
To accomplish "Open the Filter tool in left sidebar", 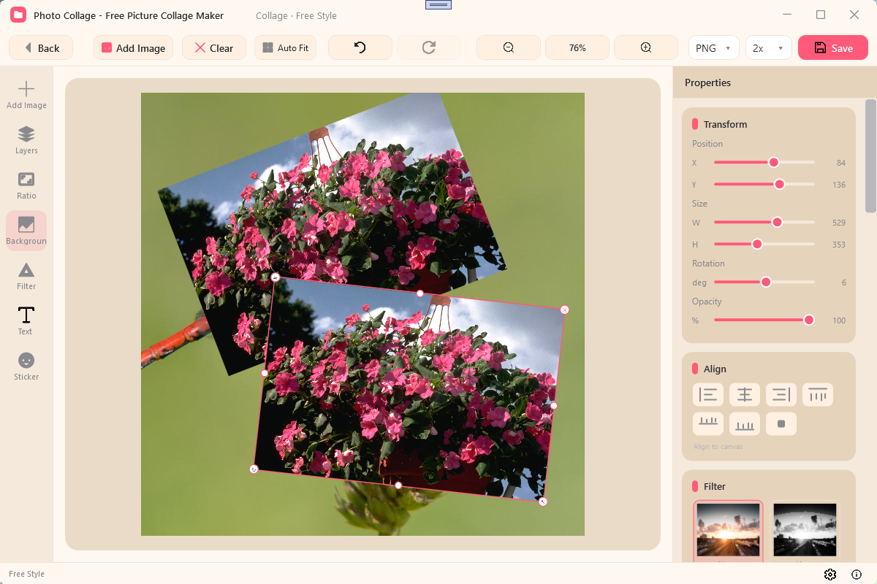I will (x=26, y=276).
